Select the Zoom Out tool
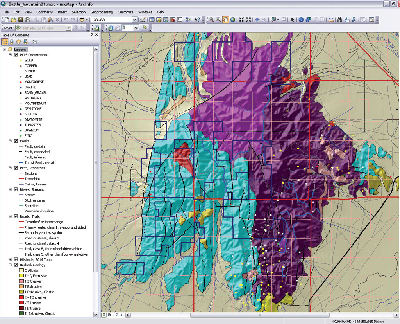 218,20
